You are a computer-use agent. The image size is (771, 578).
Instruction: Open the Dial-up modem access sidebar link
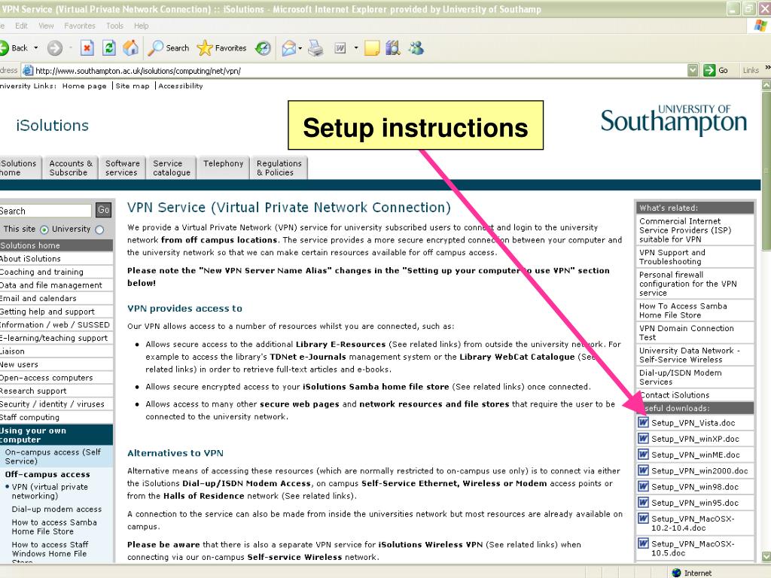[x=56, y=510]
